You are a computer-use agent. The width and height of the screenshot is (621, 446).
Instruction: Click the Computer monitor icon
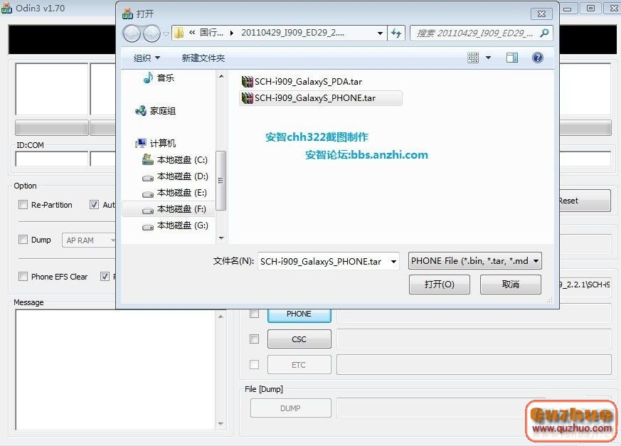point(141,143)
